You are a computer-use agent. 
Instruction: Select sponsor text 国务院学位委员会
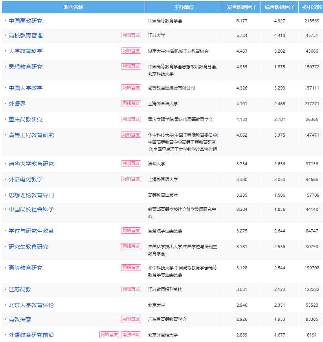165,231
